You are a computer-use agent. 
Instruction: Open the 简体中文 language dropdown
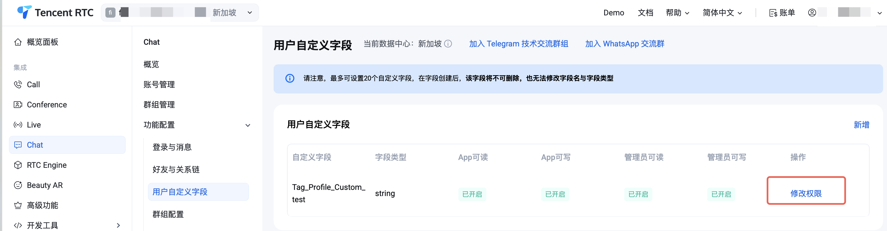click(x=722, y=13)
